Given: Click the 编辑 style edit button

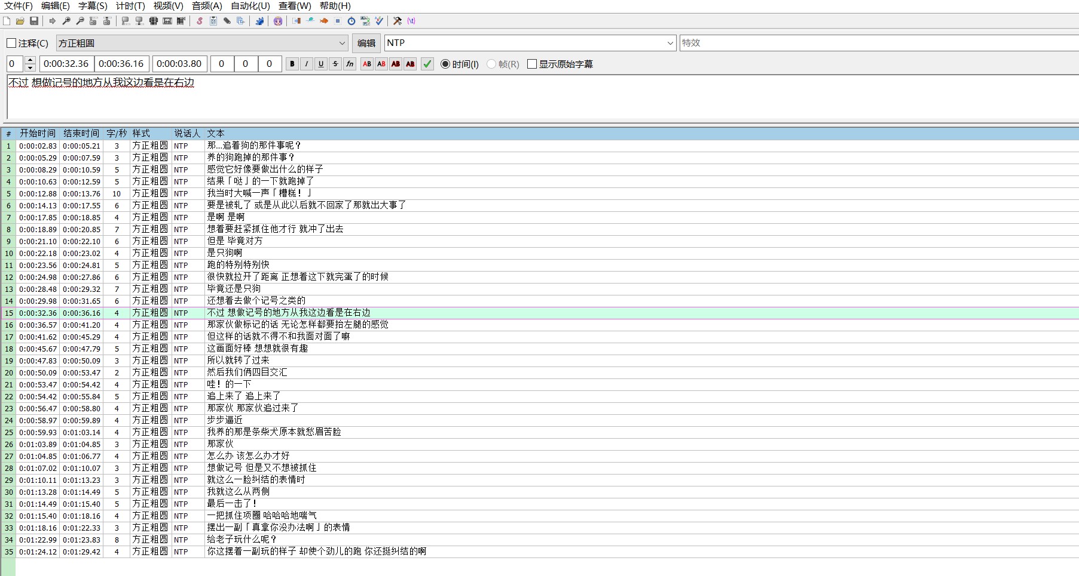Looking at the screenshot, I should tap(366, 43).
